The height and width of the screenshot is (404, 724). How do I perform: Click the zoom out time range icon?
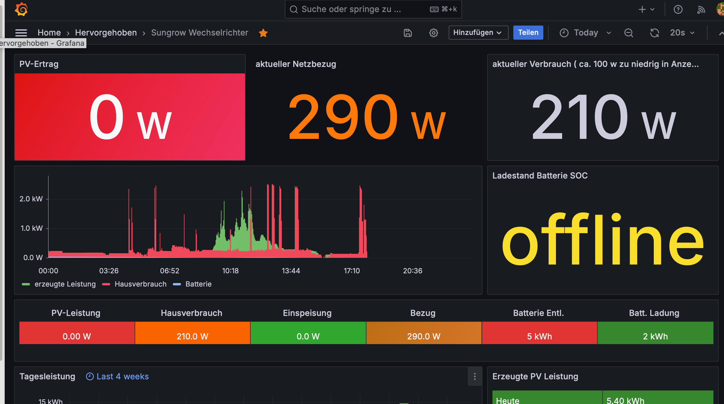[x=629, y=33]
